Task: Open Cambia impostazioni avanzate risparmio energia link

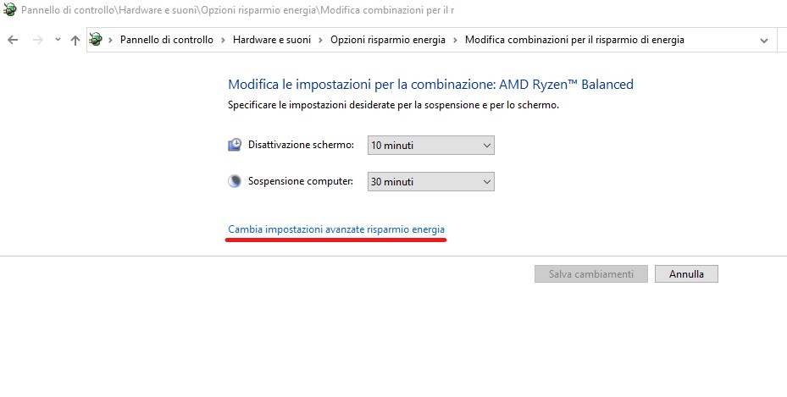Action: (x=336, y=229)
